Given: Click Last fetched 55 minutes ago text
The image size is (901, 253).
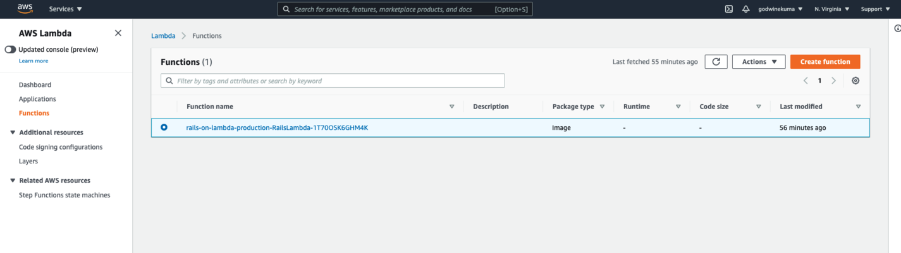Looking at the screenshot, I should pos(655,62).
